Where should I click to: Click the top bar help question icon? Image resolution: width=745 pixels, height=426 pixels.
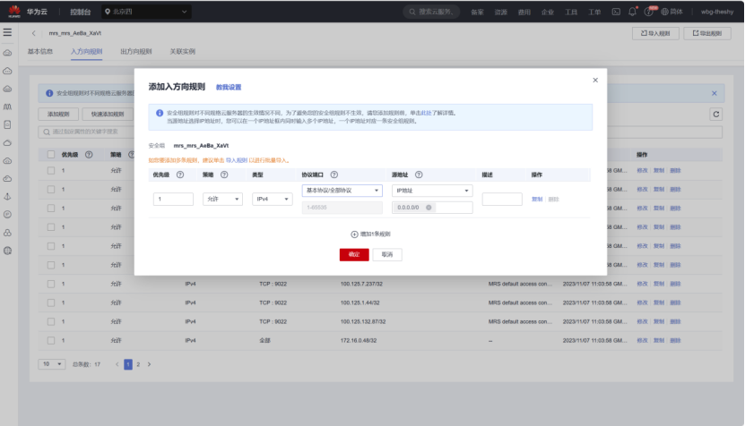coord(648,12)
